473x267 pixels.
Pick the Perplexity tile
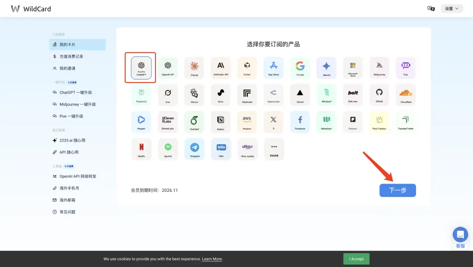(x=141, y=95)
